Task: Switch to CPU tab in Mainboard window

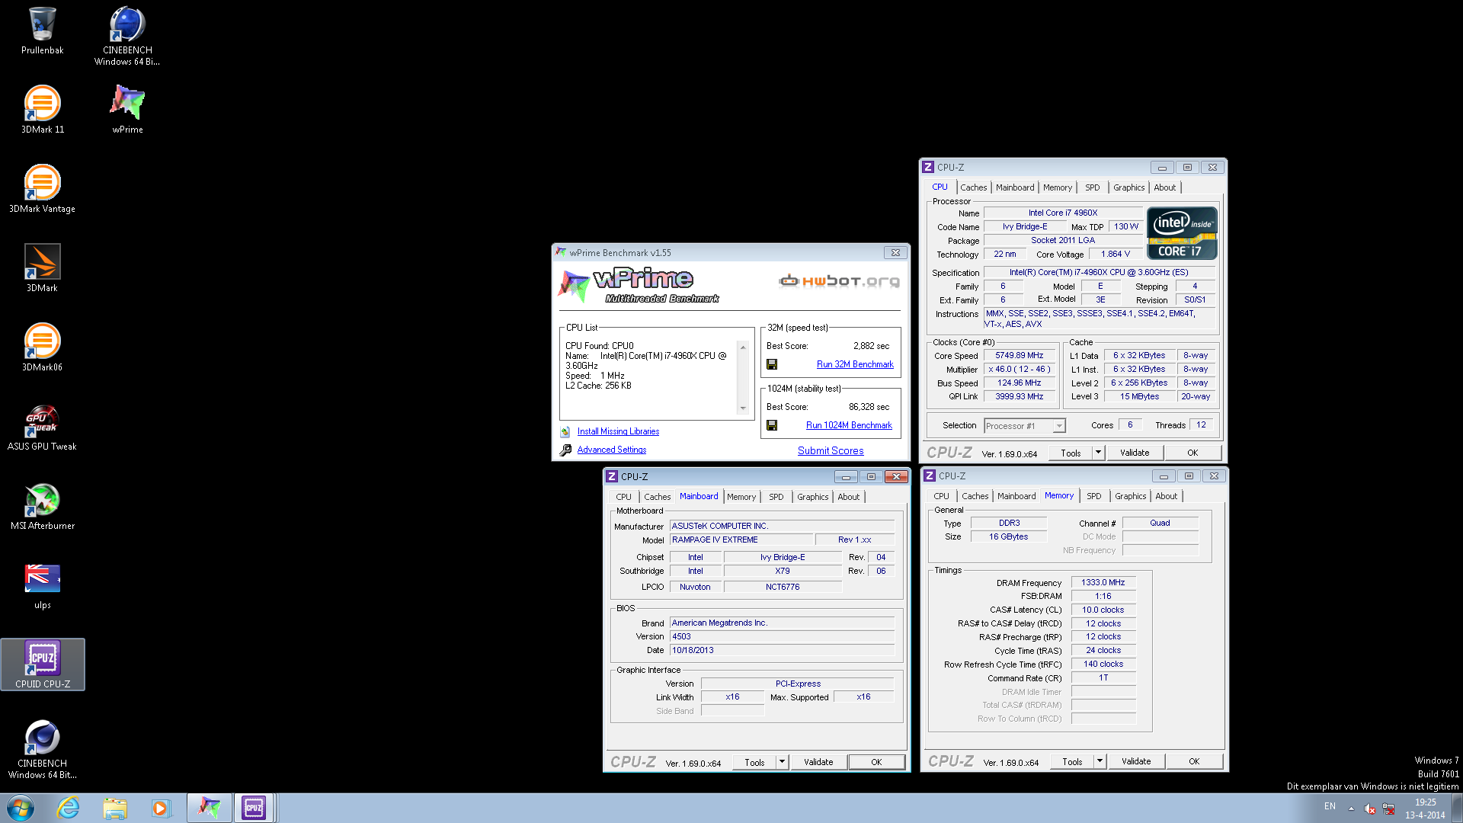Action: point(623,497)
